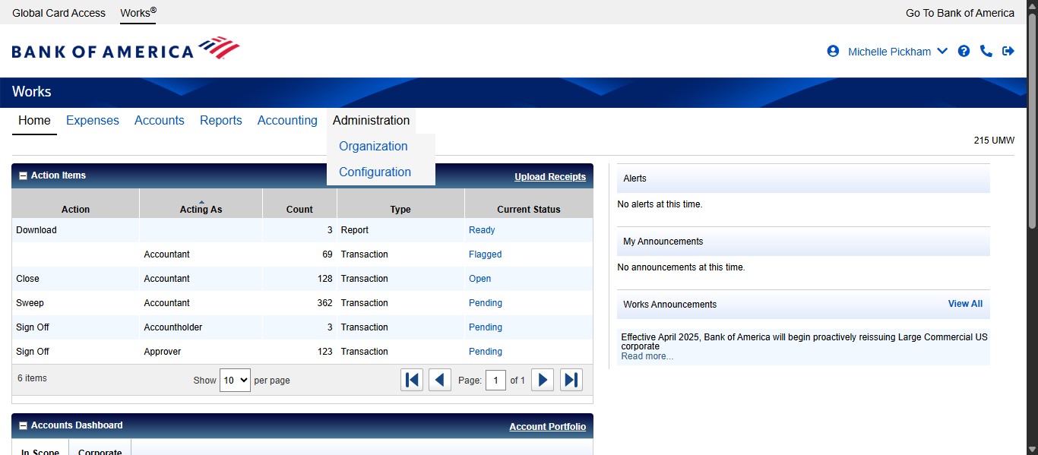Go to previous page of Action Items

tap(440, 380)
